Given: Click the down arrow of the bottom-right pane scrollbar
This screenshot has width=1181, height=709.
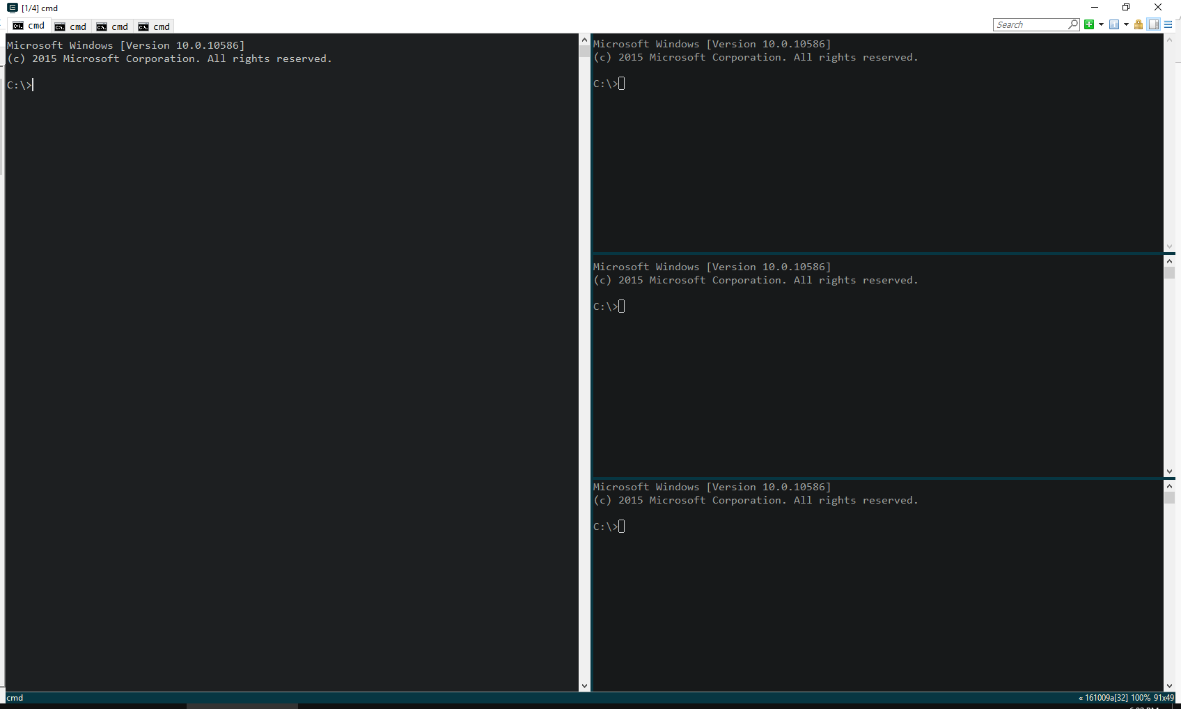Looking at the screenshot, I should coord(1169,686).
